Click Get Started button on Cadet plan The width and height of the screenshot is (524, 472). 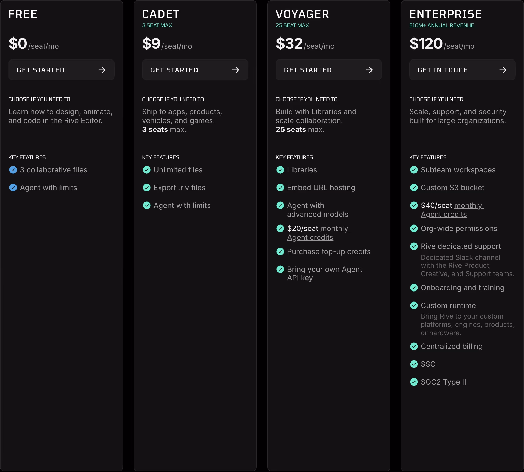coord(195,70)
